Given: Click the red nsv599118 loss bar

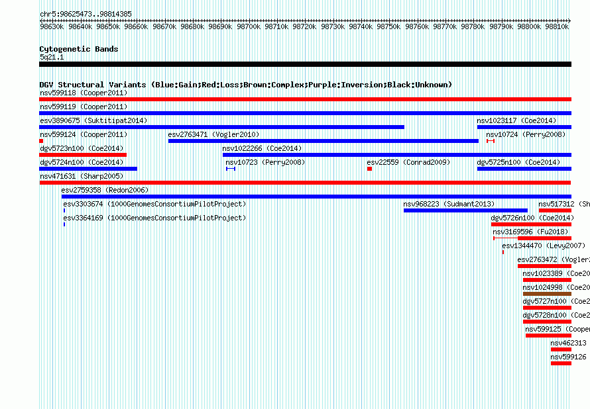Looking at the screenshot, I should (305, 99).
